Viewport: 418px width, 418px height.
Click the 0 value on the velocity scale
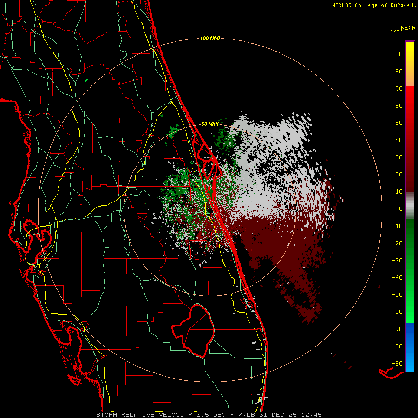401,209
